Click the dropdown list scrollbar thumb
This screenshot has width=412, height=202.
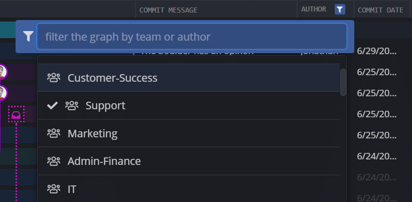343,82
